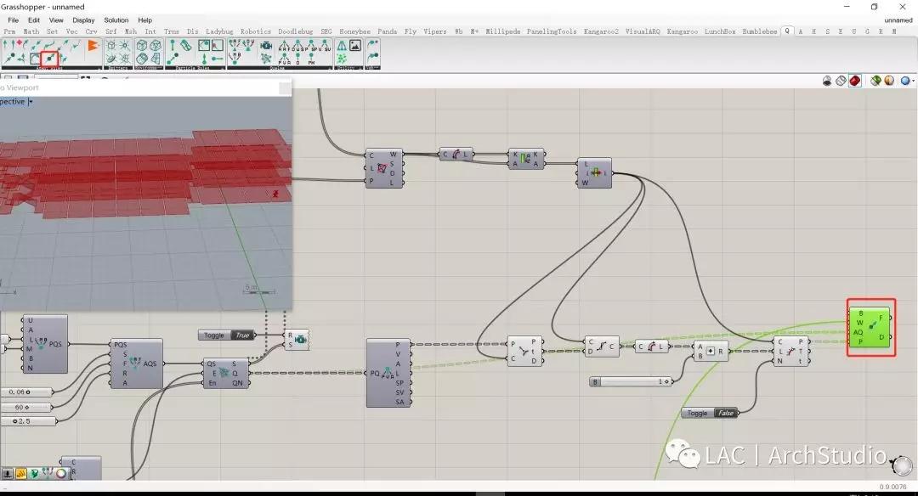Click the color wheel icon in bottom-left bar
This screenshot has width=918, height=496.
click(61, 474)
